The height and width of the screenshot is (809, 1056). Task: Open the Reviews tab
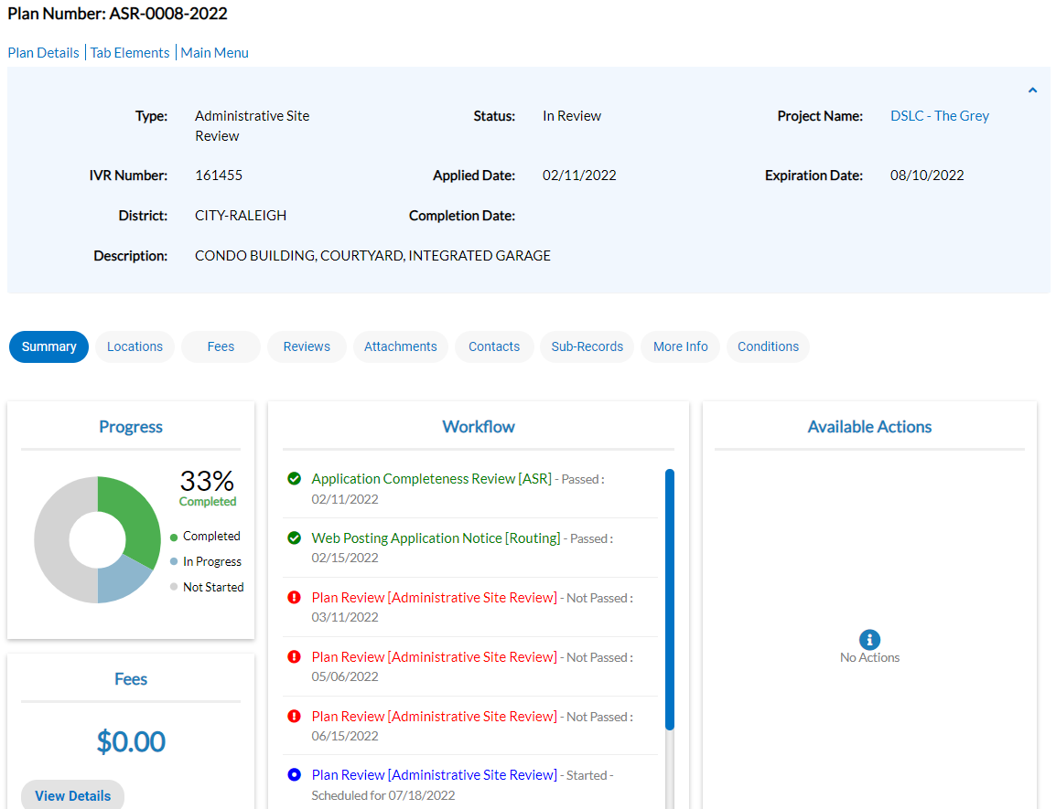[x=307, y=346]
